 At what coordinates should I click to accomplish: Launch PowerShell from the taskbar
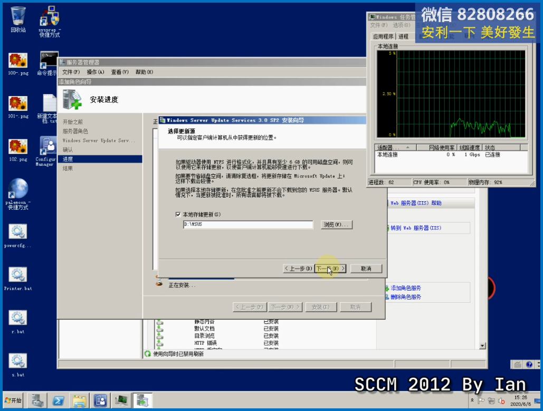point(58,400)
